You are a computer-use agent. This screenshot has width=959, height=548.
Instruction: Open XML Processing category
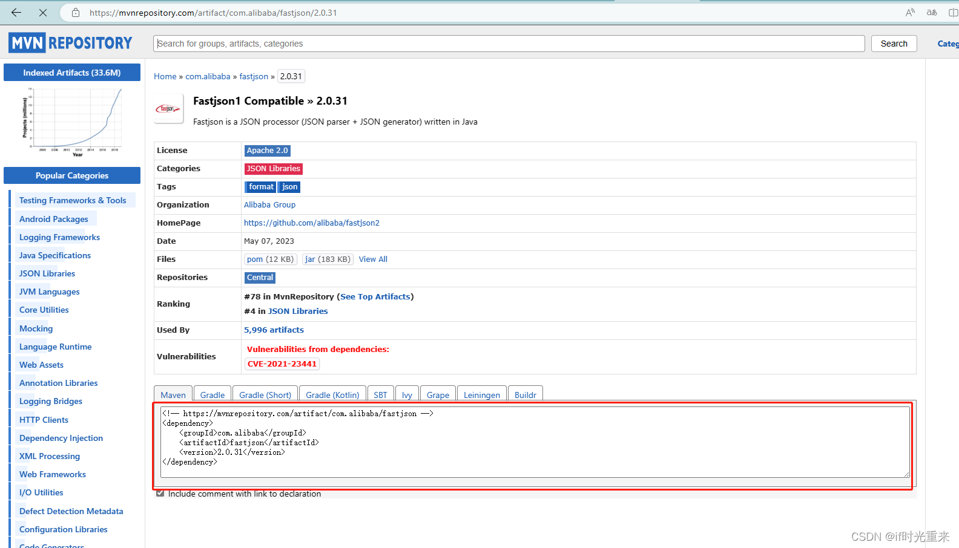50,456
